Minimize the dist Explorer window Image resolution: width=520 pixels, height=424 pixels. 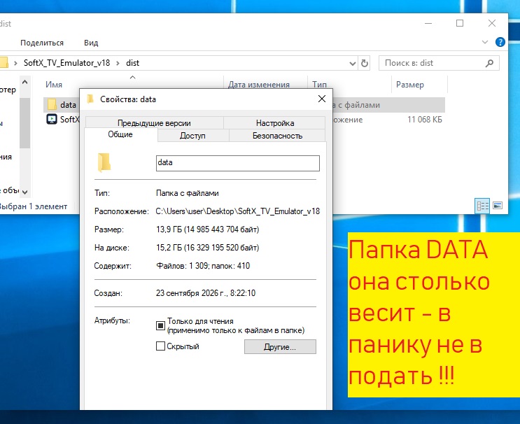(428, 23)
